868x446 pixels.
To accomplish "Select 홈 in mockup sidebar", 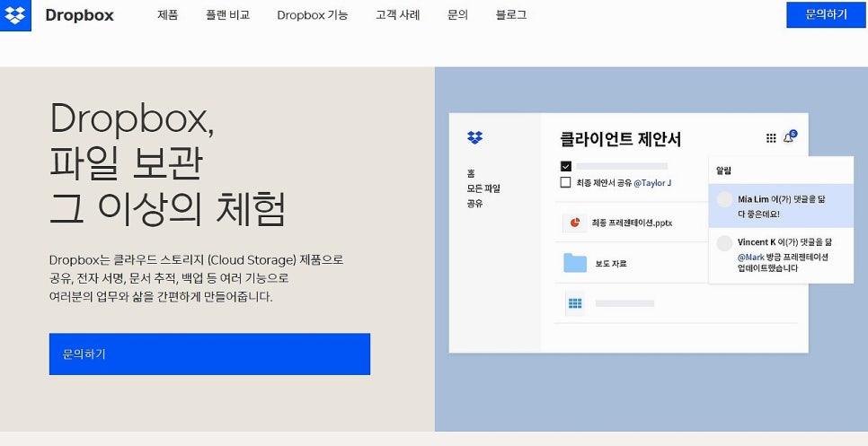I will click(x=471, y=173).
